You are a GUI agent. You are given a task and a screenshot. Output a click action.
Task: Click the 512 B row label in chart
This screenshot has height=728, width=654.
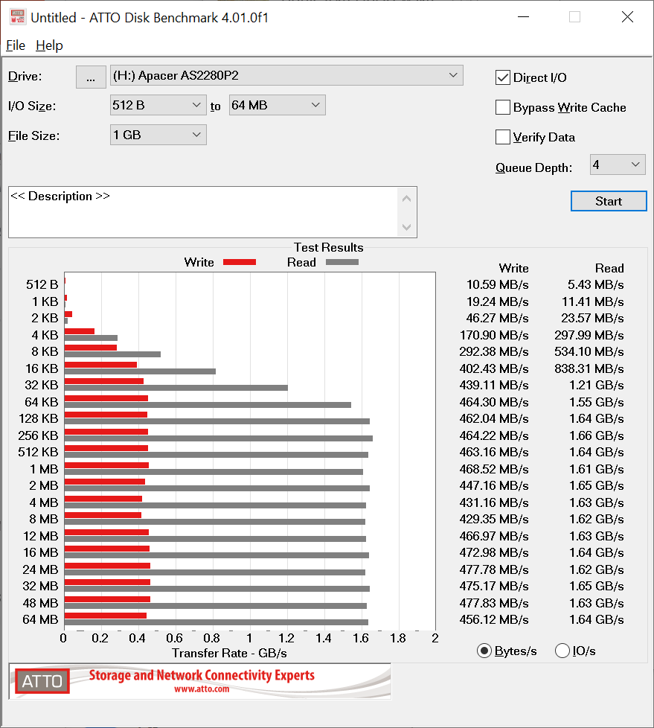[x=42, y=284]
